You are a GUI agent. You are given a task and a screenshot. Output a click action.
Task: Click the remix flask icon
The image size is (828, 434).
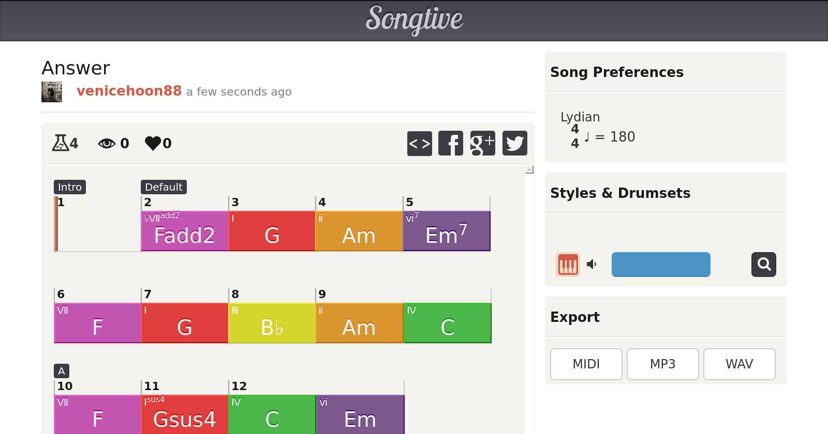pyautogui.click(x=60, y=143)
